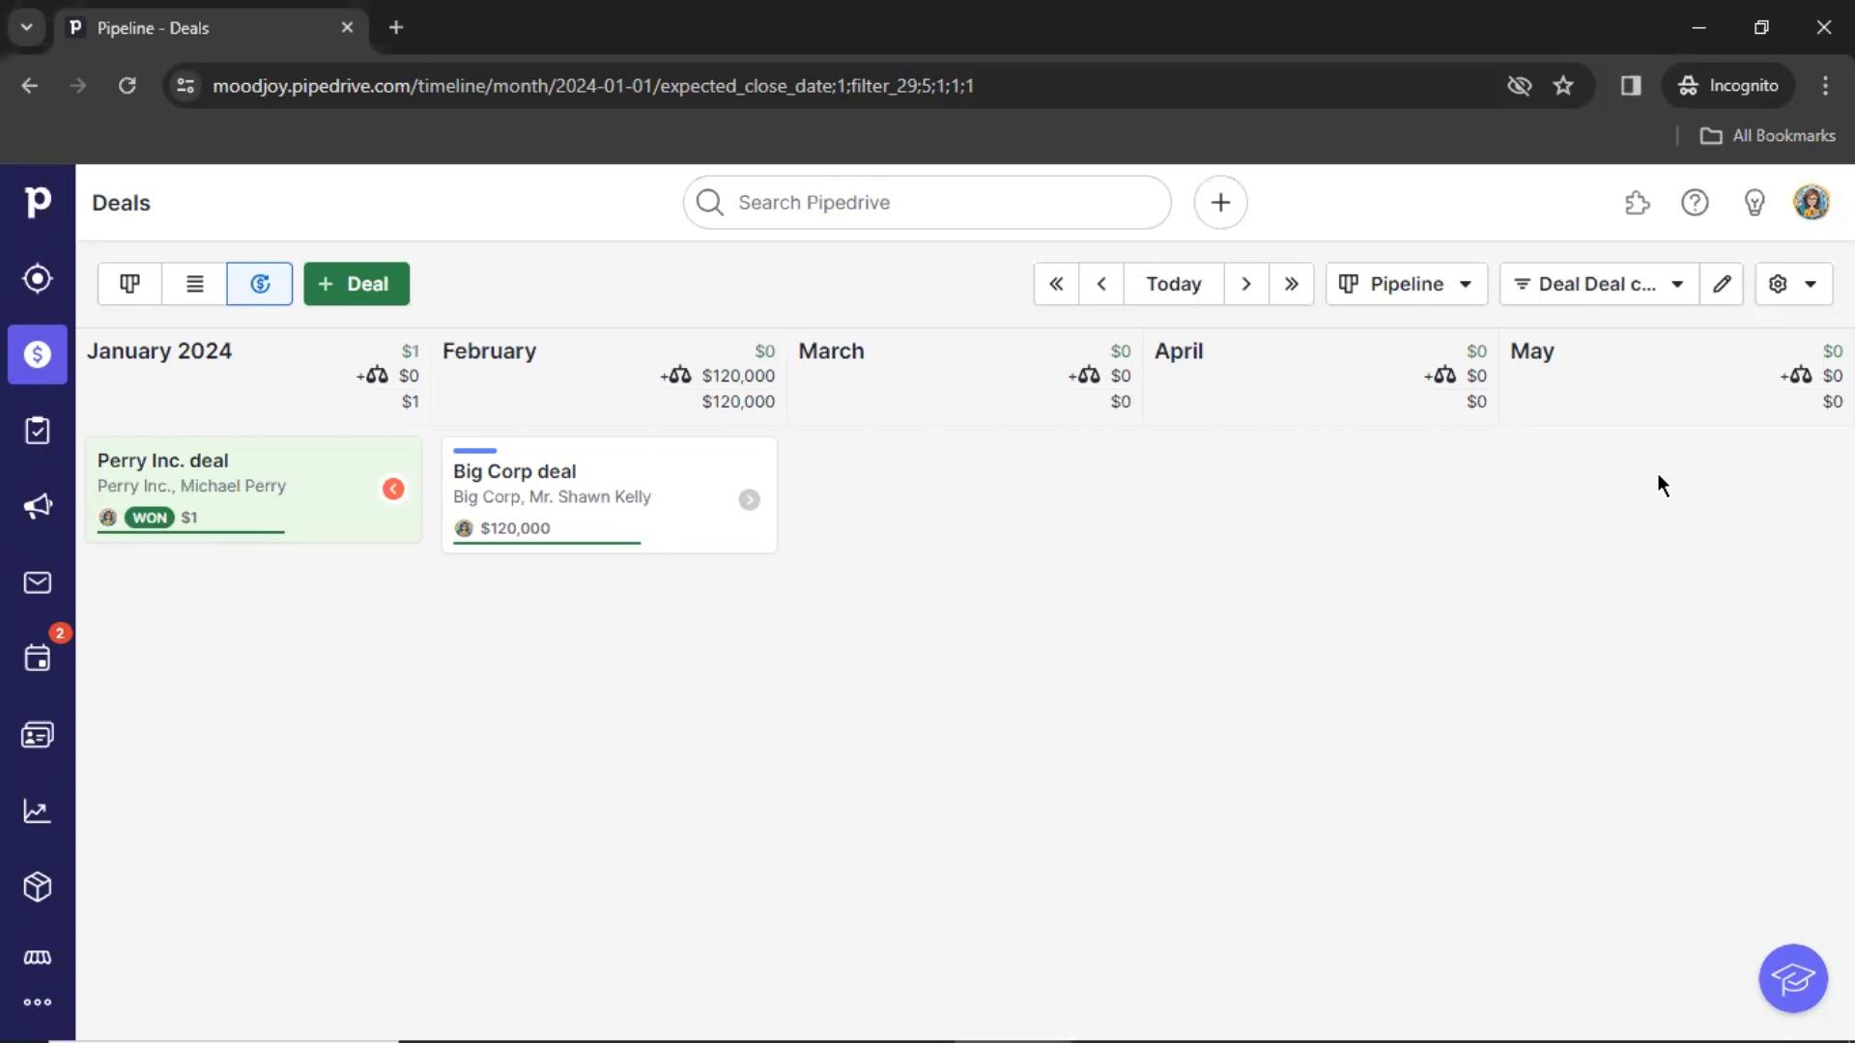The height and width of the screenshot is (1043, 1855).
Task: Click the activities calendar icon
Action: (x=37, y=659)
